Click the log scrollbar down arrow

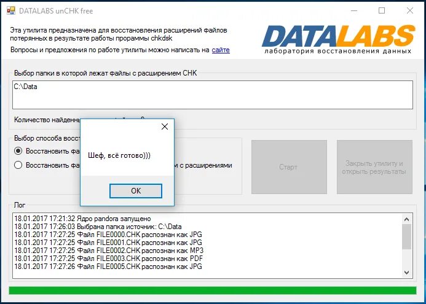[x=406, y=272]
